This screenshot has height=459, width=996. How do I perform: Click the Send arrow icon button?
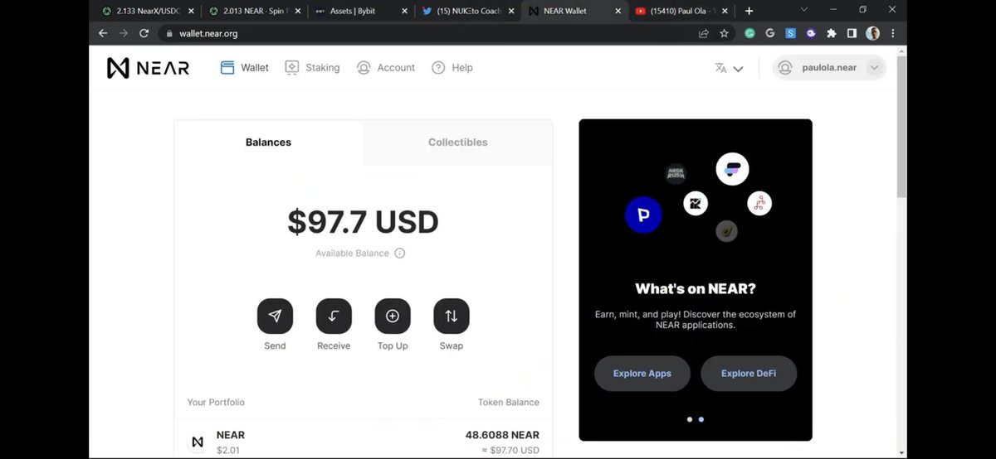(x=275, y=316)
